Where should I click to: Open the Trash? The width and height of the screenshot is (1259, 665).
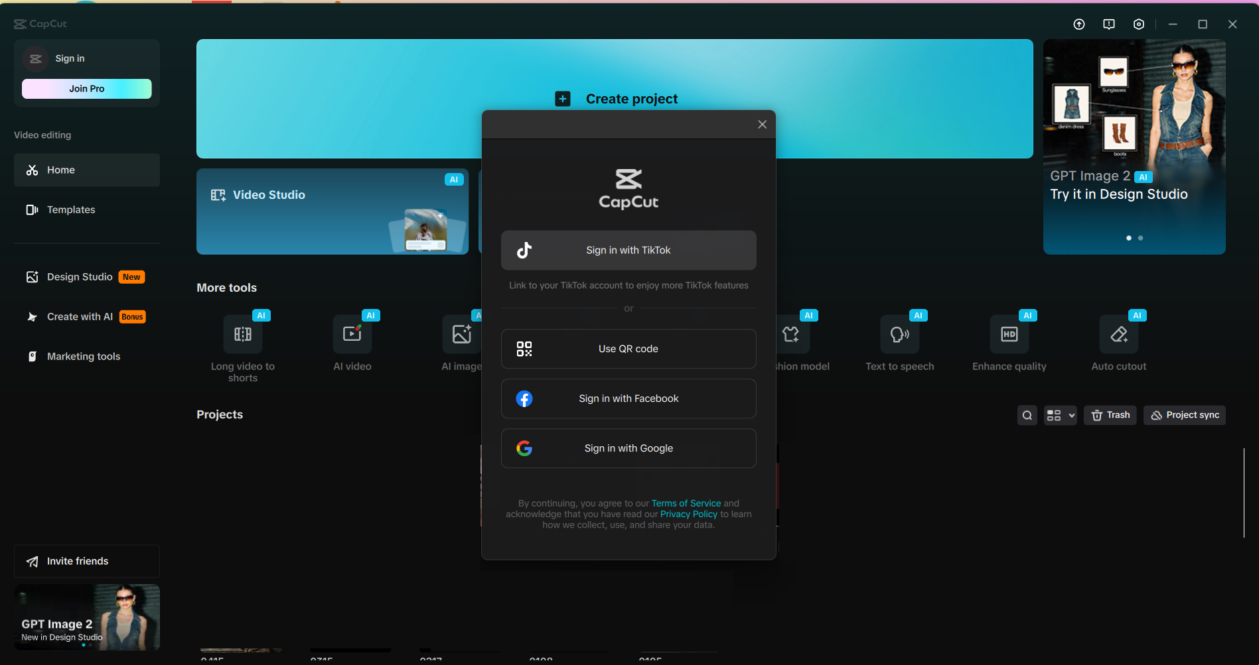pyautogui.click(x=1110, y=416)
